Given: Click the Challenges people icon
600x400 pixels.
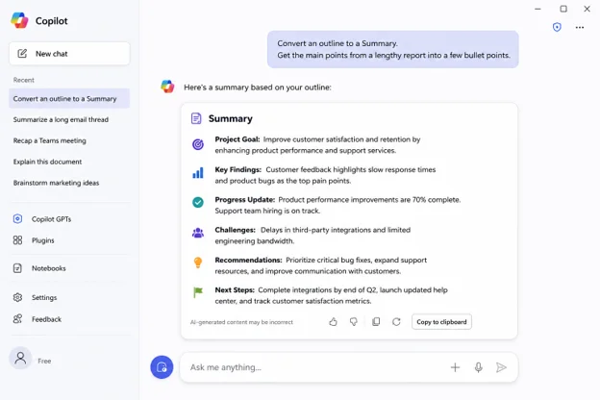Looking at the screenshot, I should (198, 233).
